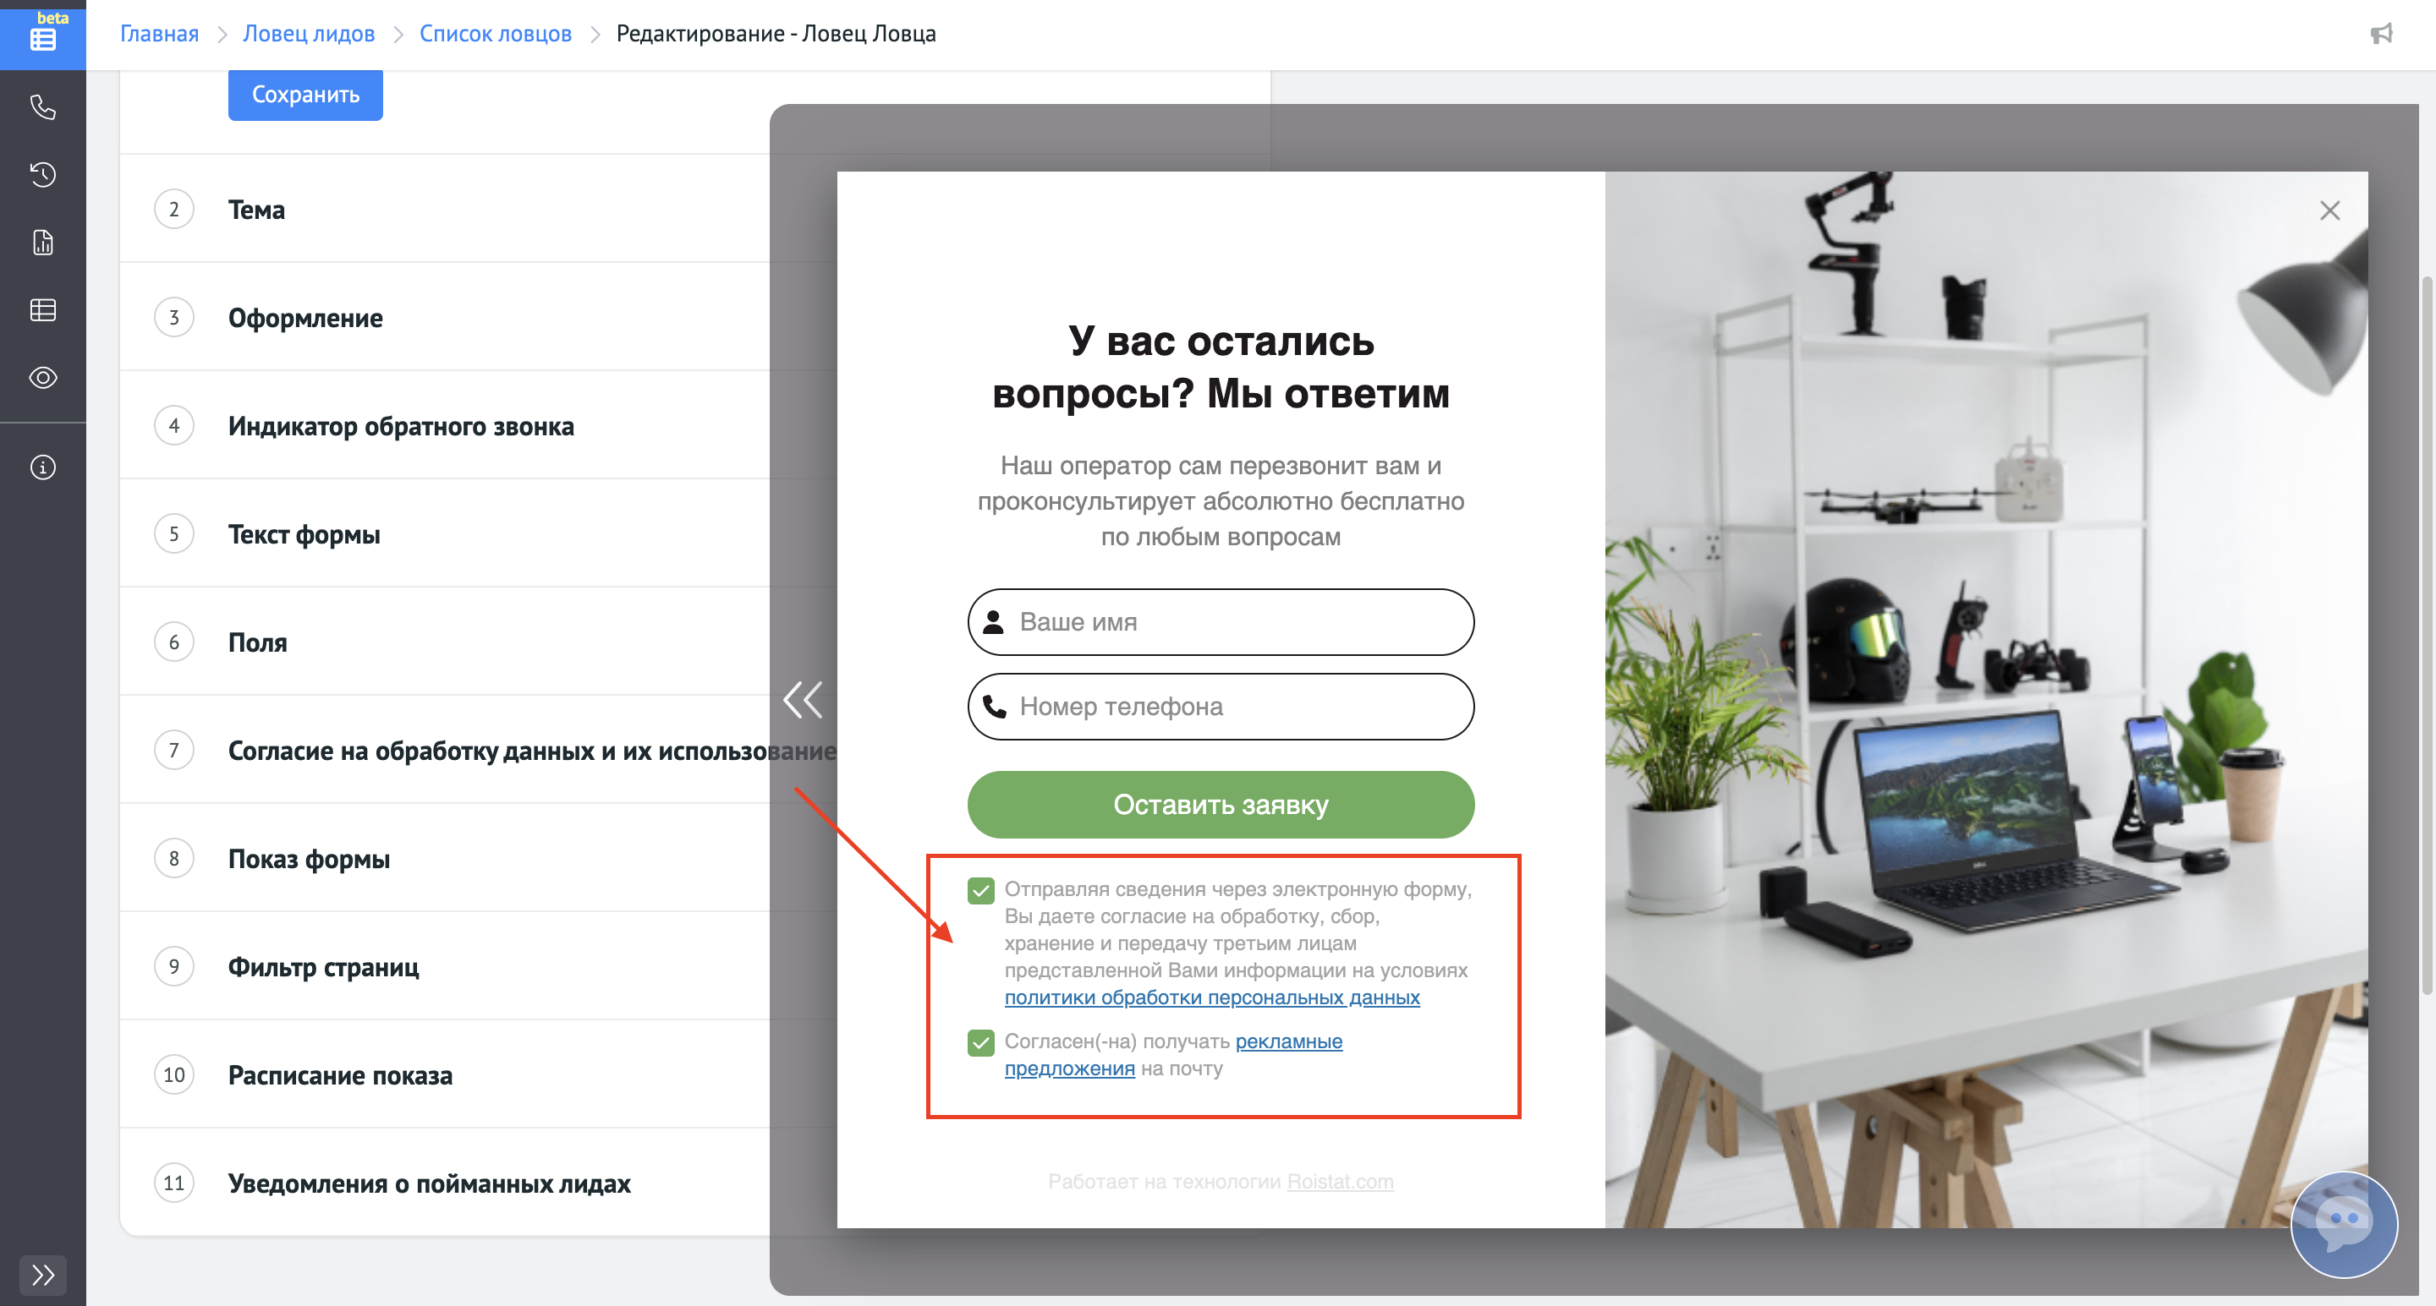2436x1306 pixels.
Task: Click step number 7 circle
Action: [x=174, y=751]
